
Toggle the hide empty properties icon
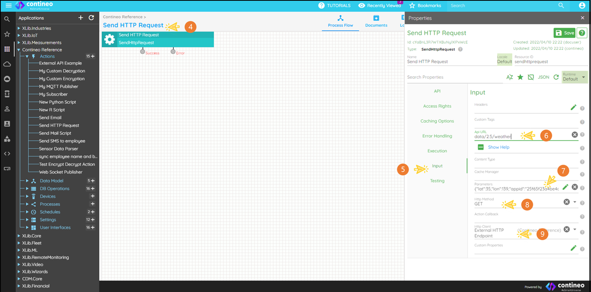click(x=531, y=77)
